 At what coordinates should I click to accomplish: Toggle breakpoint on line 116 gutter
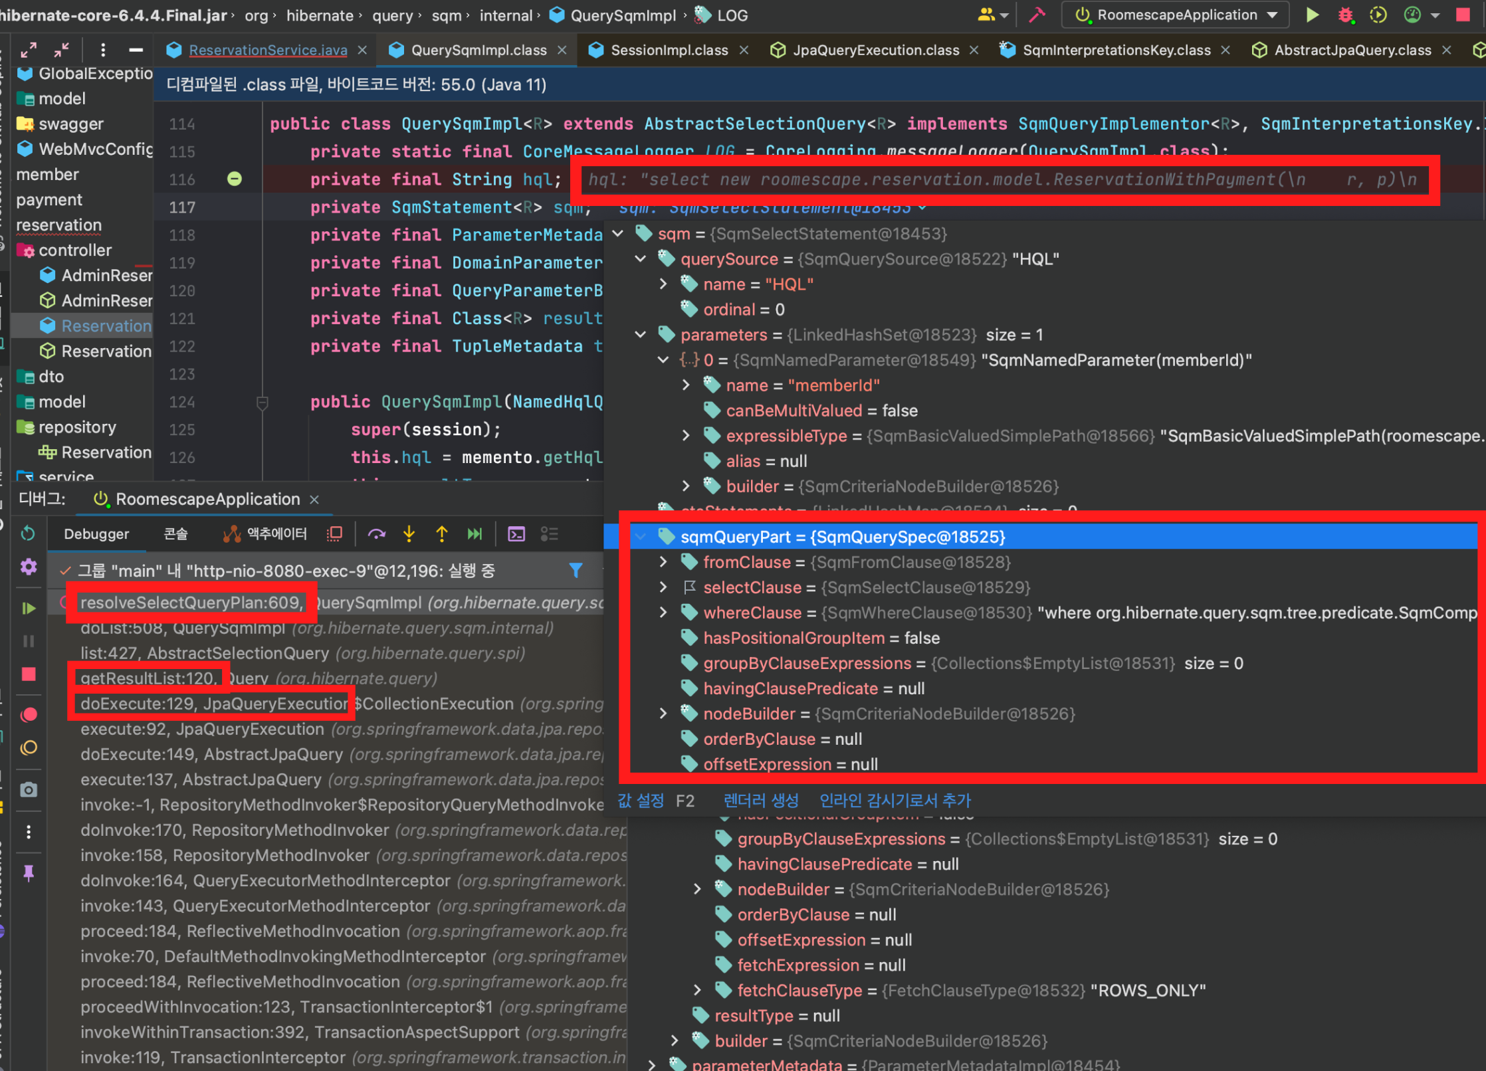tap(234, 179)
